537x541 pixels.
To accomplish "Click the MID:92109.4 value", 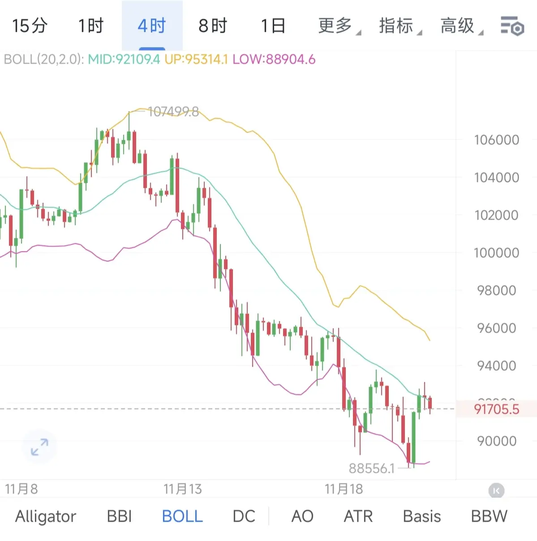I will [124, 59].
